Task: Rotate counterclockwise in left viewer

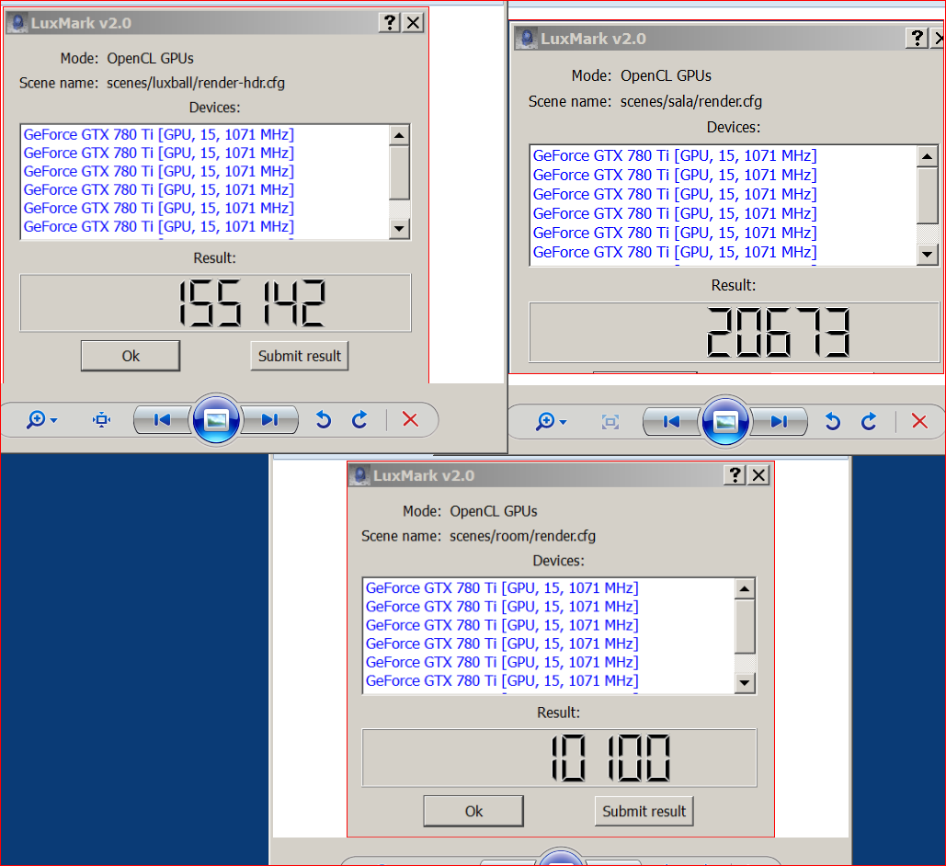Action: tap(324, 419)
